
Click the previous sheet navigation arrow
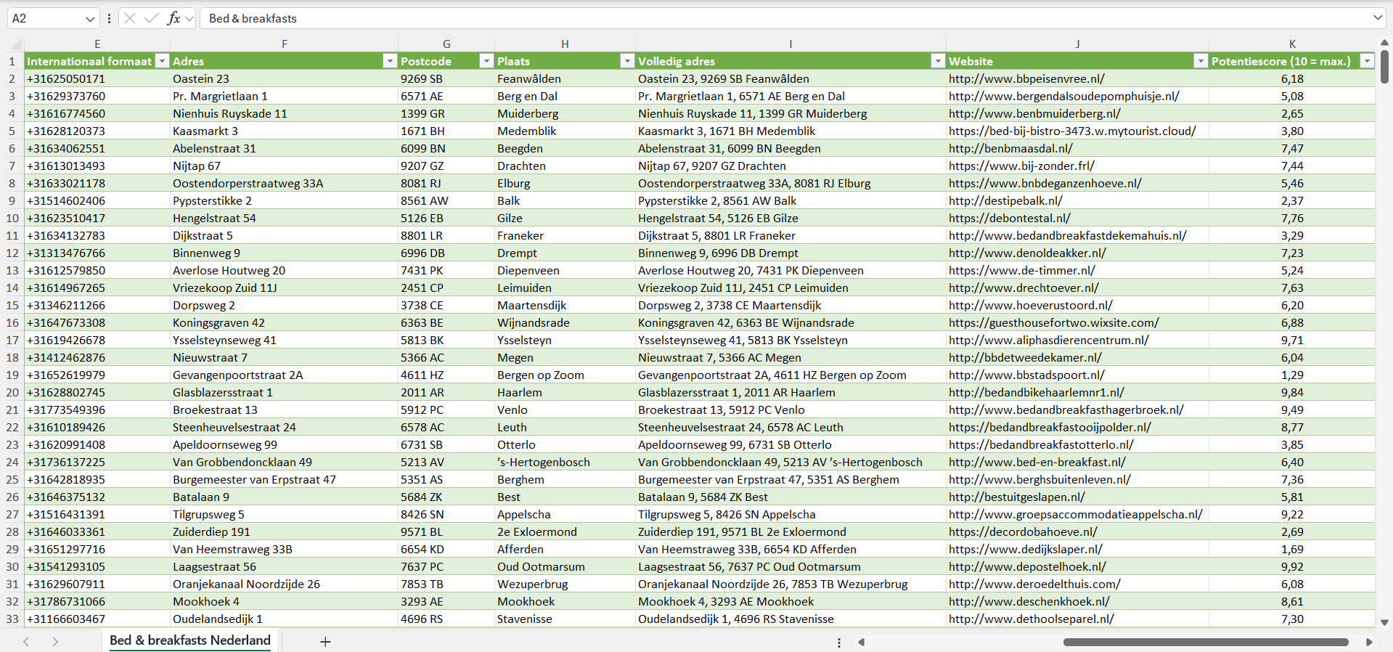[26, 642]
